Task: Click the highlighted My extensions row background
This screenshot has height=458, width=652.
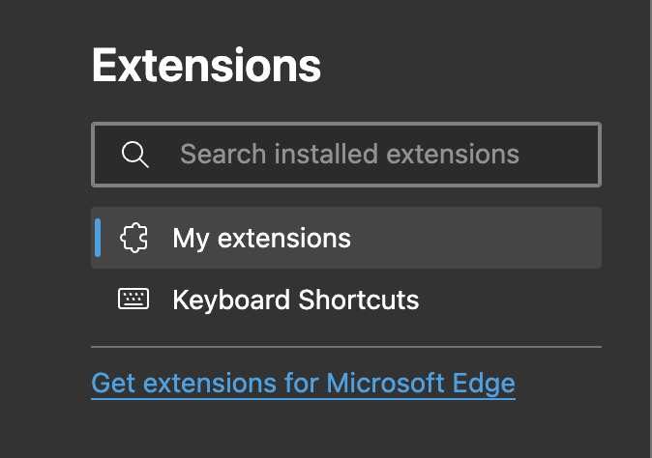Action: point(484,238)
